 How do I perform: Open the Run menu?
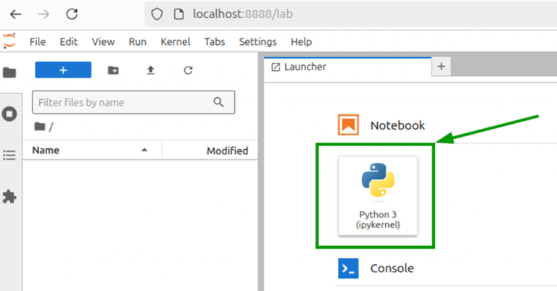138,42
